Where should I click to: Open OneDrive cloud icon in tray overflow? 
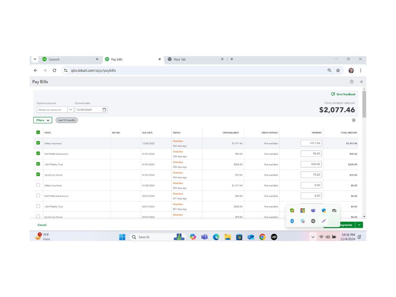(x=334, y=210)
